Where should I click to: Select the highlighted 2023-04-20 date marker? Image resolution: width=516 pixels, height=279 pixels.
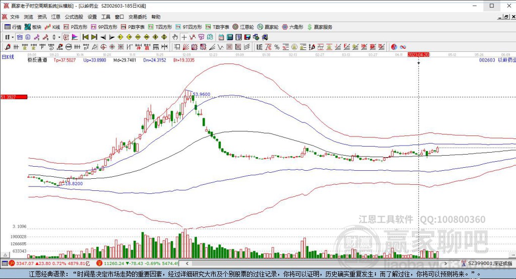tap(419, 54)
